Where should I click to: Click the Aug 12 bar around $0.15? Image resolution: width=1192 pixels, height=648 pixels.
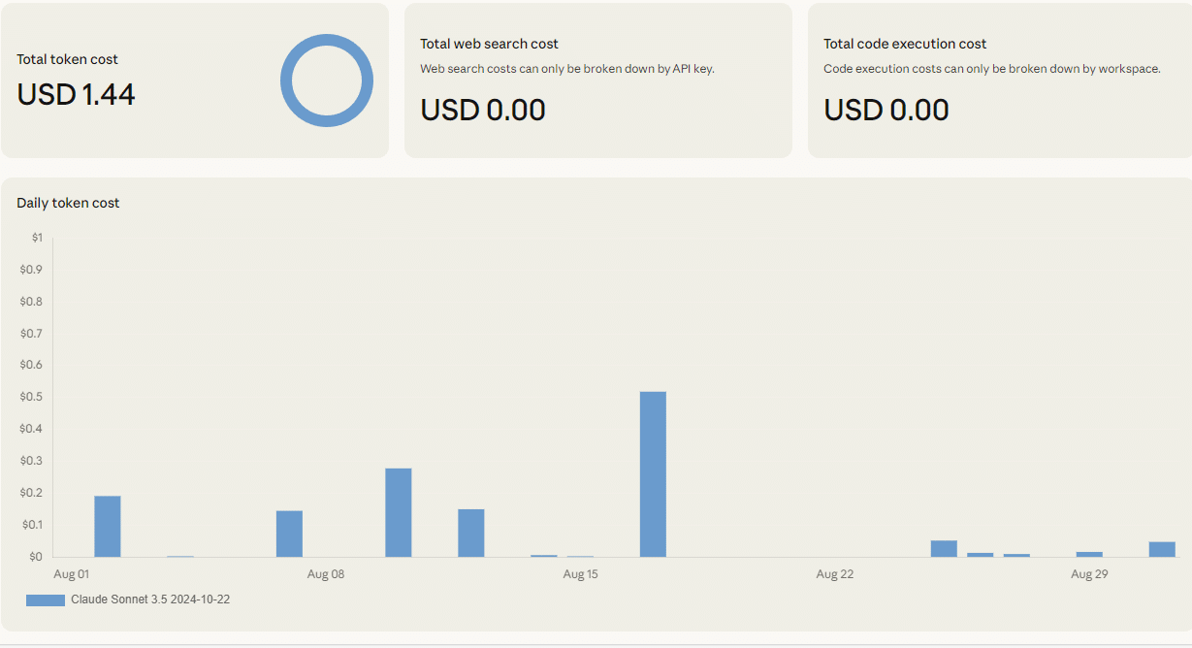471,533
